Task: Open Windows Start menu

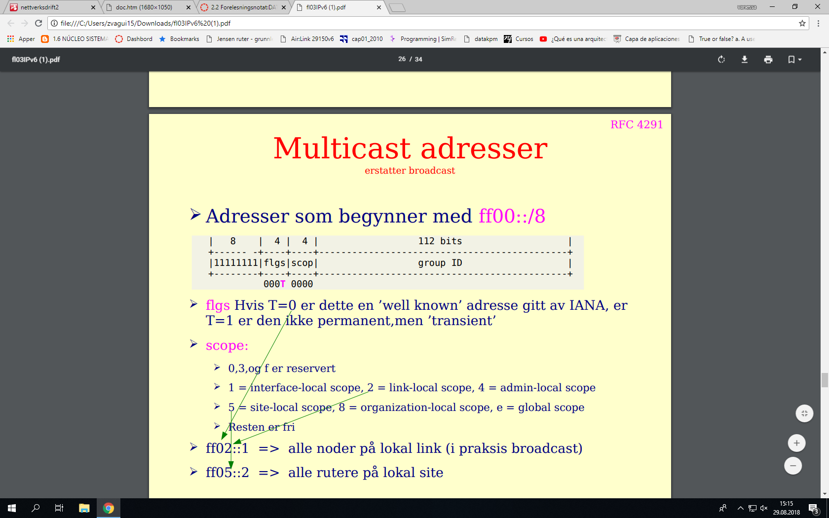Action: tap(12, 508)
